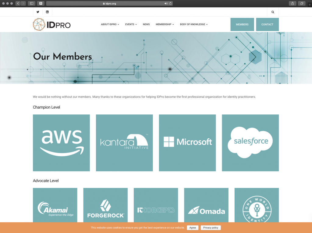Click the "Our Members" page heading

(62, 56)
